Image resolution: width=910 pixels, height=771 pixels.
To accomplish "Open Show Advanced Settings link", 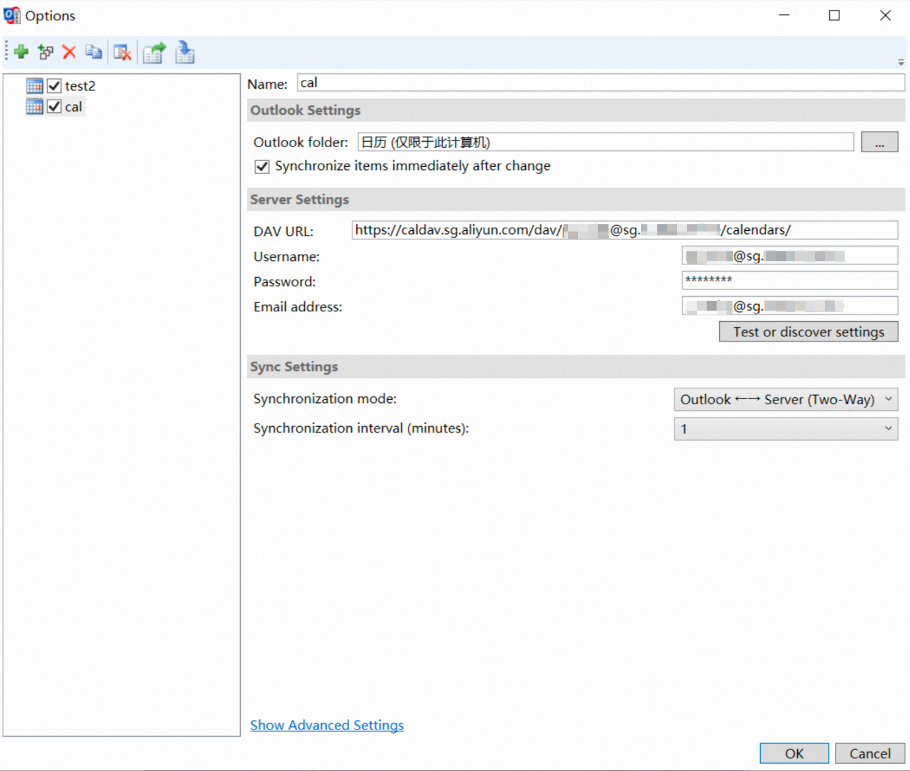I will (x=327, y=725).
